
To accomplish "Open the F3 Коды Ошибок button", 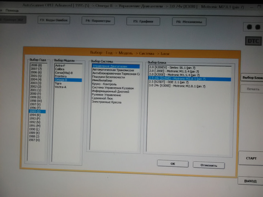I will [54, 20].
